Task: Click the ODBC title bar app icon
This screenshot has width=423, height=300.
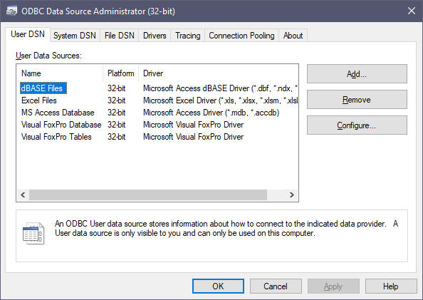Action: coord(11,11)
